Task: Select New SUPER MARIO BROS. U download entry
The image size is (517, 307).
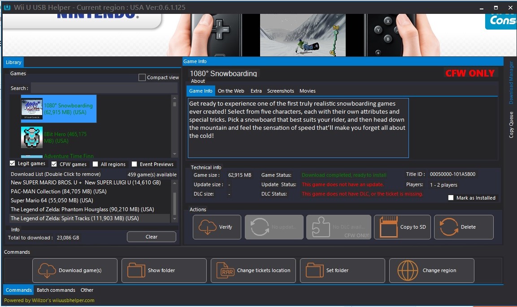Action: tap(86, 182)
